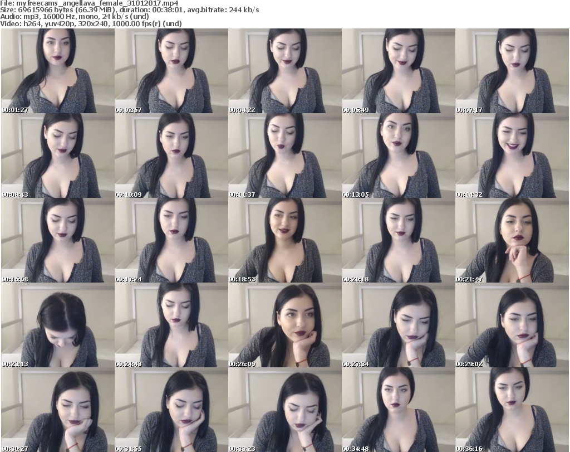Select the 00:21:47 thumbnail
570x452 pixels.
click(512, 240)
